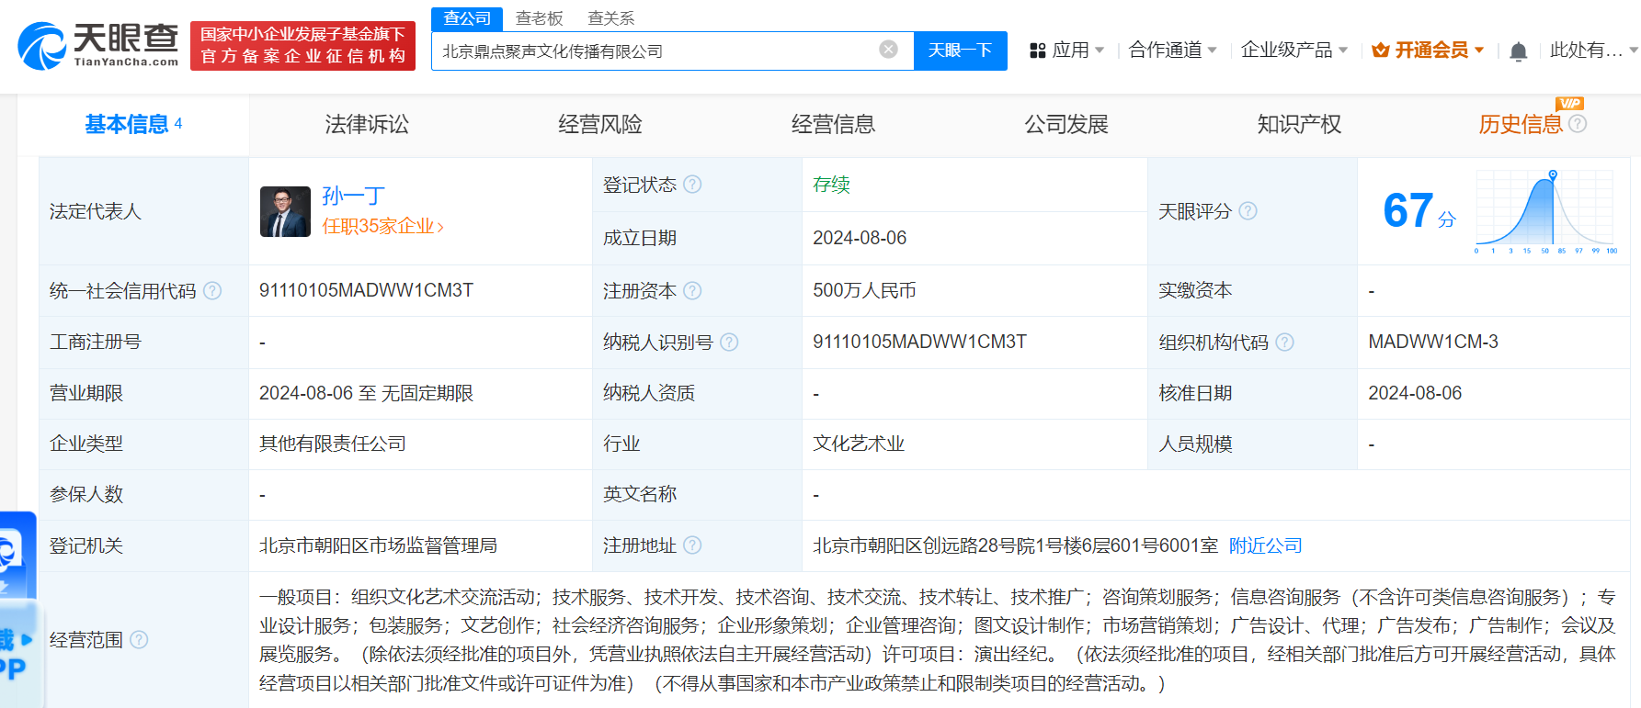
Task: Open the 基本信息 tab
Action: tap(133, 124)
